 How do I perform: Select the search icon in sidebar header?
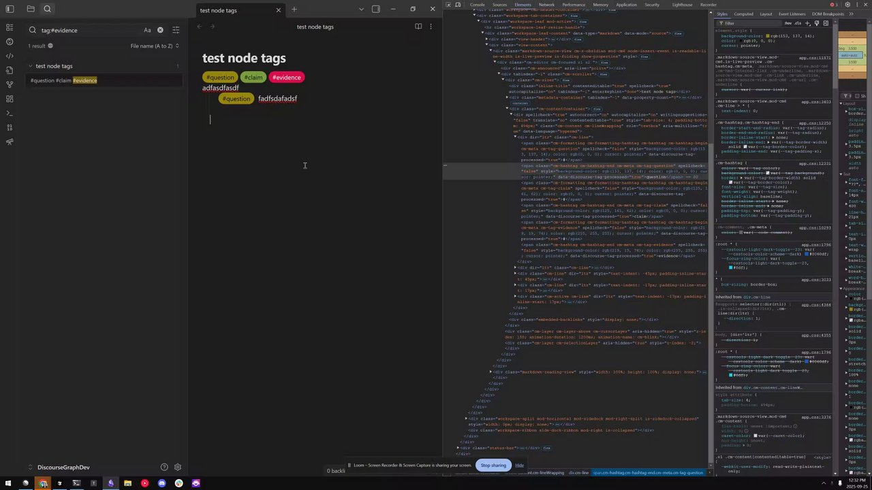(x=47, y=9)
